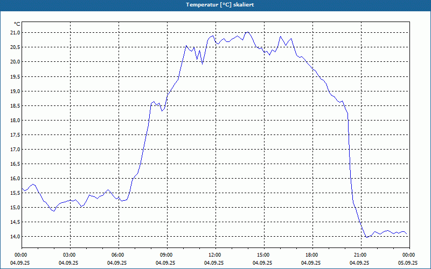Click the 14,0 temperature label
The image size is (431, 269).
(15, 237)
